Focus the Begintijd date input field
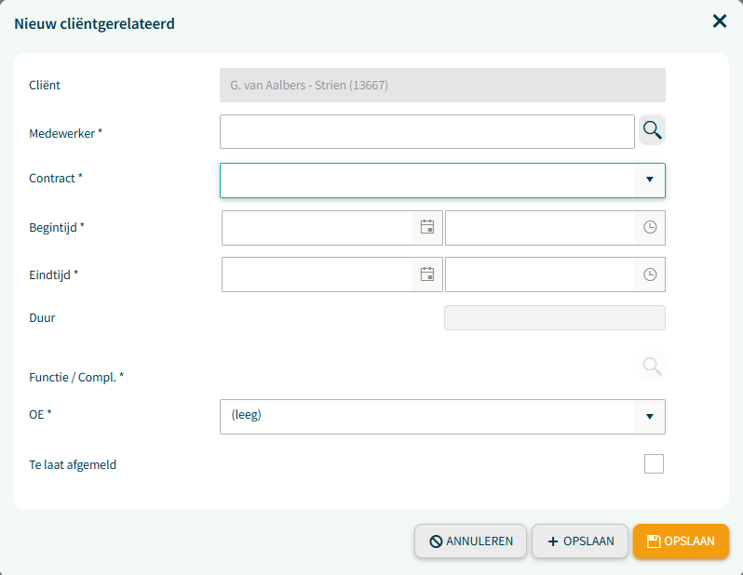 (x=317, y=228)
